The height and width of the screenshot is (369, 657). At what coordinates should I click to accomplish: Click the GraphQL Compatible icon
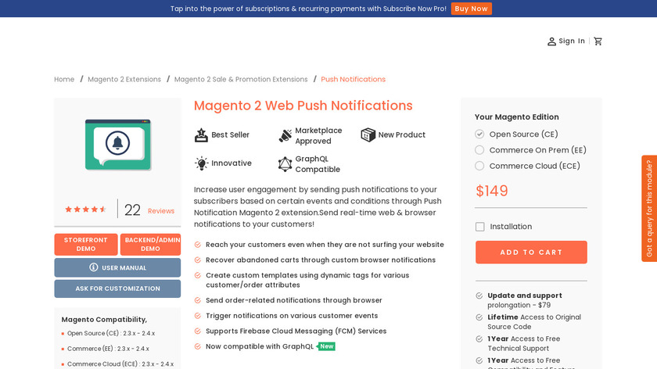tap(285, 164)
